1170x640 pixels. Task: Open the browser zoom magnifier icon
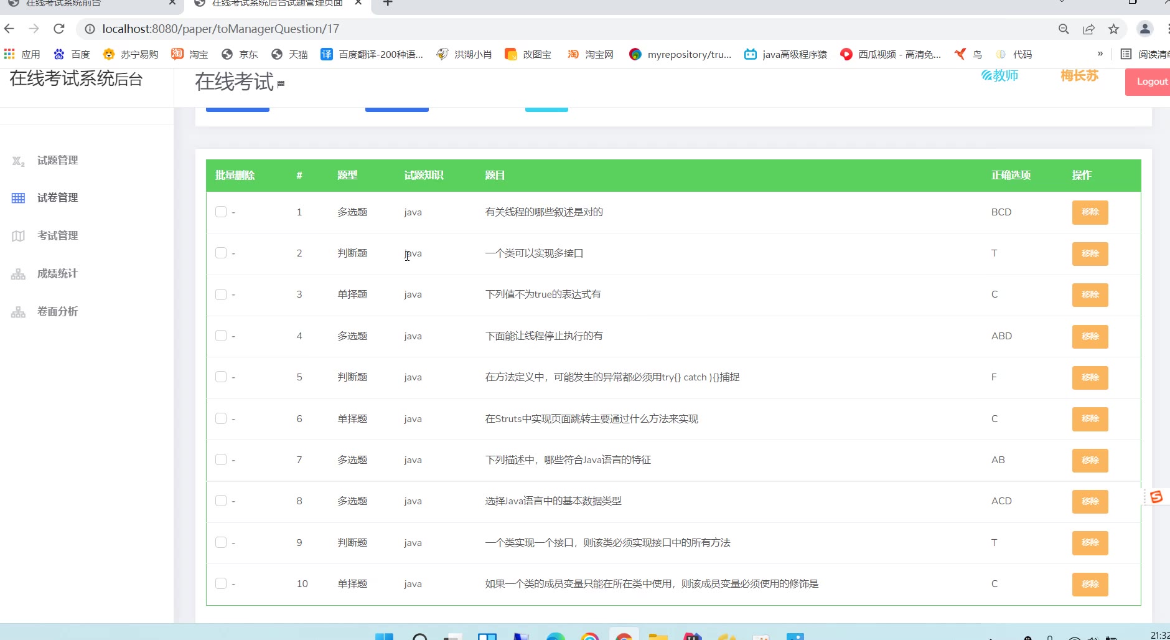[x=1064, y=29]
